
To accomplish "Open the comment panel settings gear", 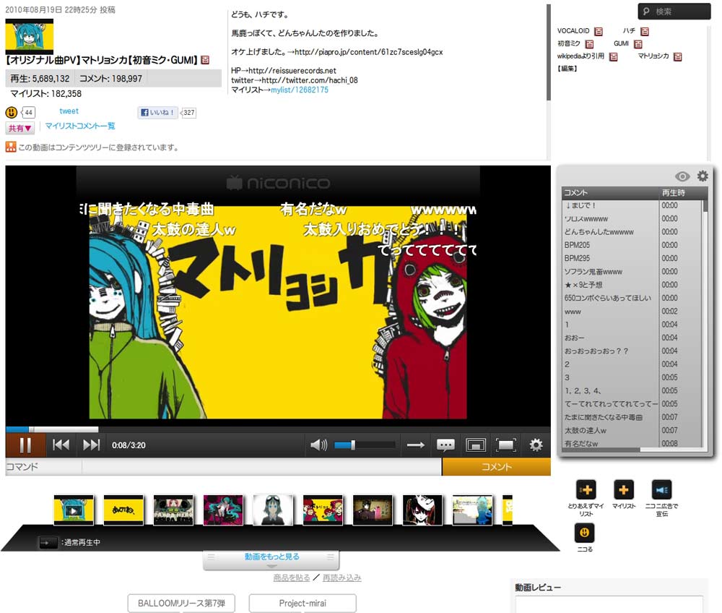I will pyautogui.click(x=703, y=176).
